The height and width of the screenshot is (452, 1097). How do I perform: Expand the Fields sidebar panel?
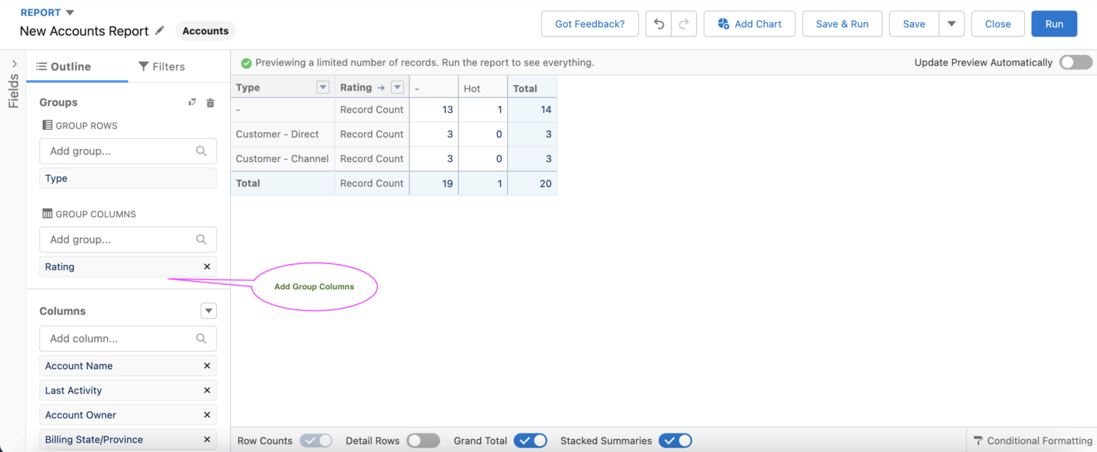click(x=12, y=64)
